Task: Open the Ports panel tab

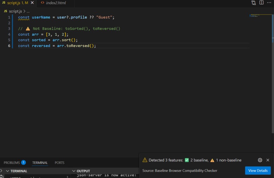Action: tap(59, 163)
